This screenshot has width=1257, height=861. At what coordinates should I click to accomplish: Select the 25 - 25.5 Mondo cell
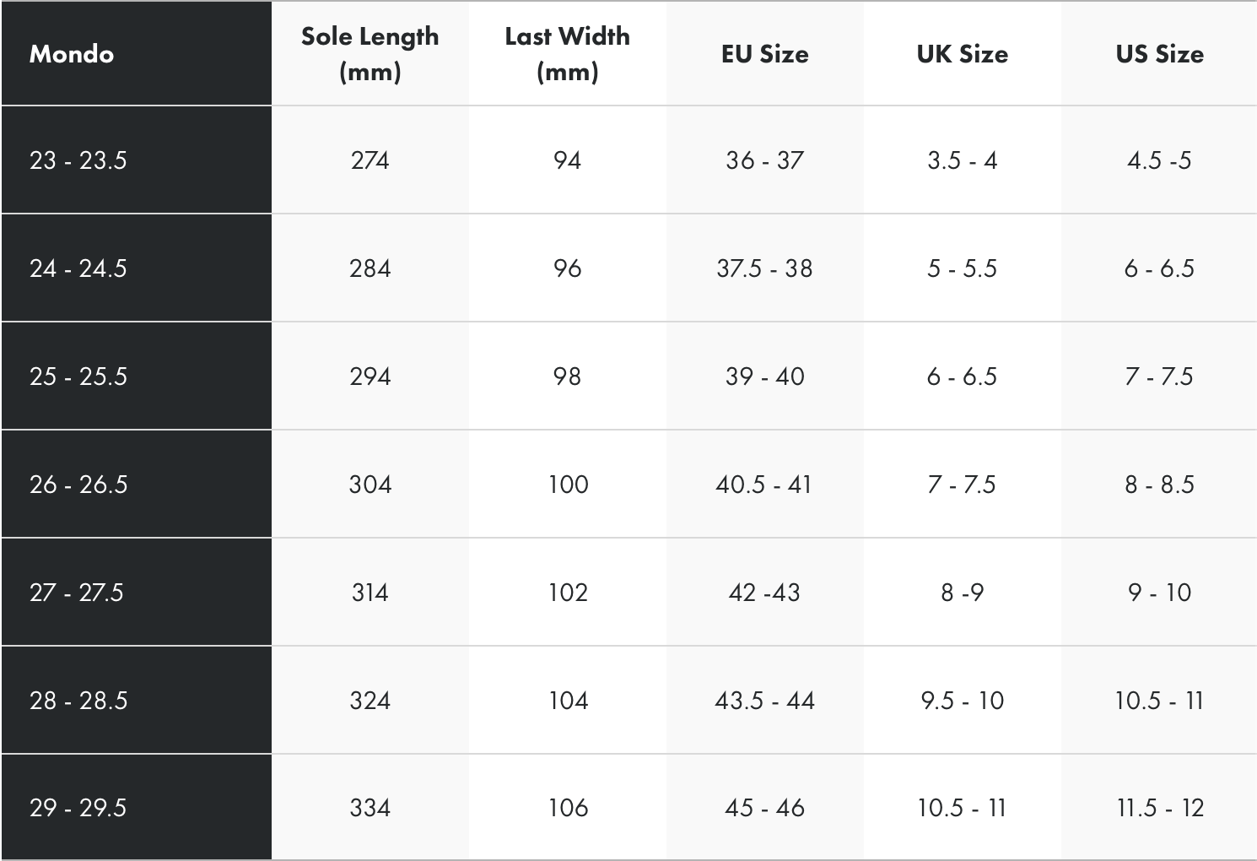tap(78, 376)
